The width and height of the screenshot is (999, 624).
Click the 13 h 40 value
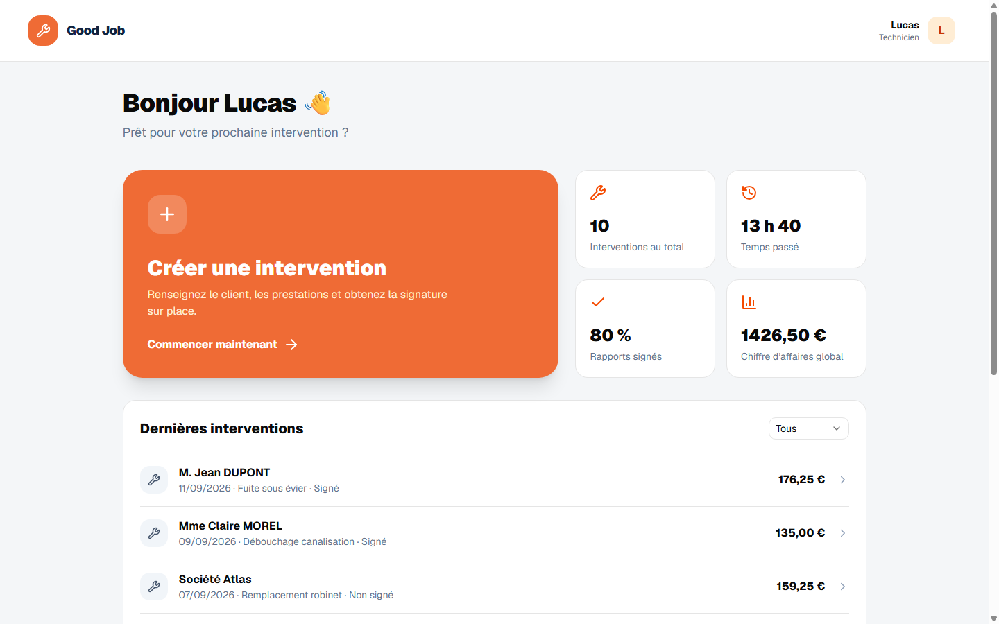(771, 226)
